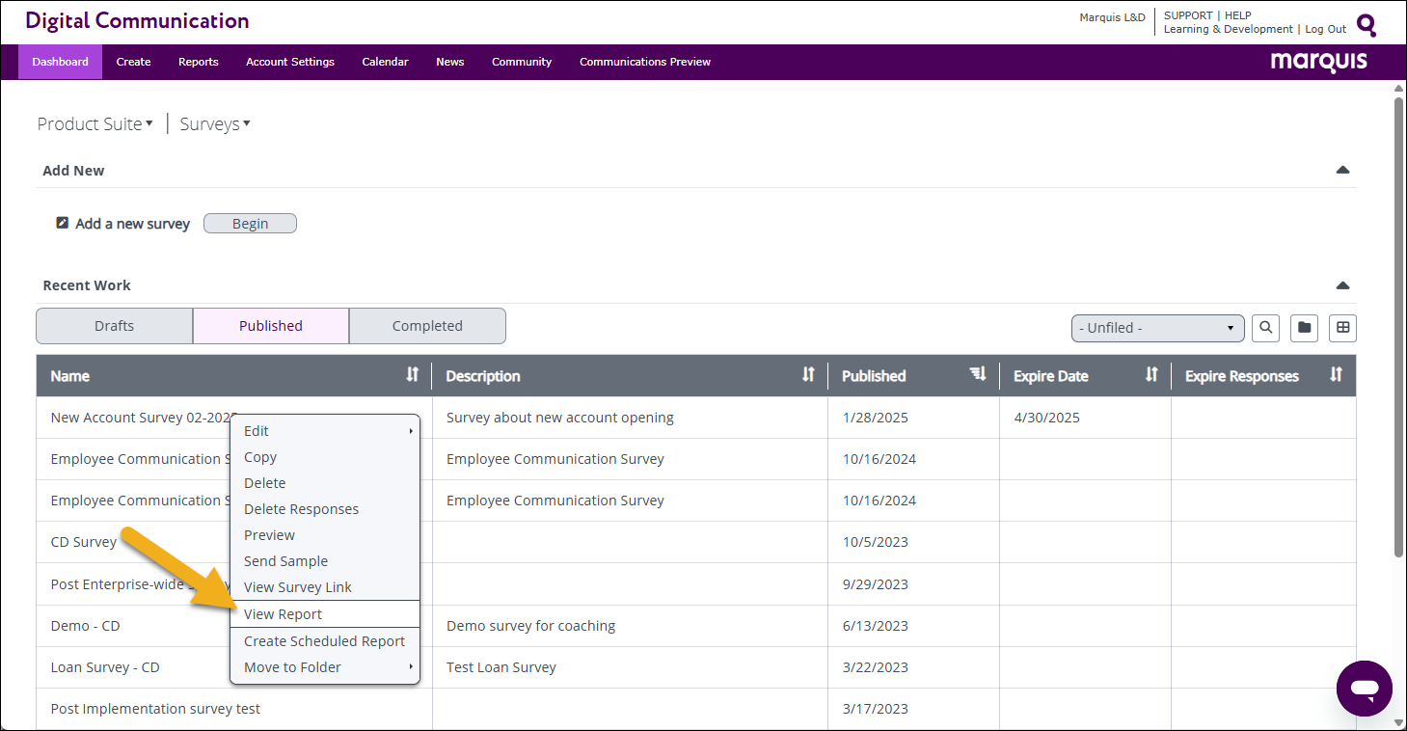Click the Begin button

tap(250, 224)
